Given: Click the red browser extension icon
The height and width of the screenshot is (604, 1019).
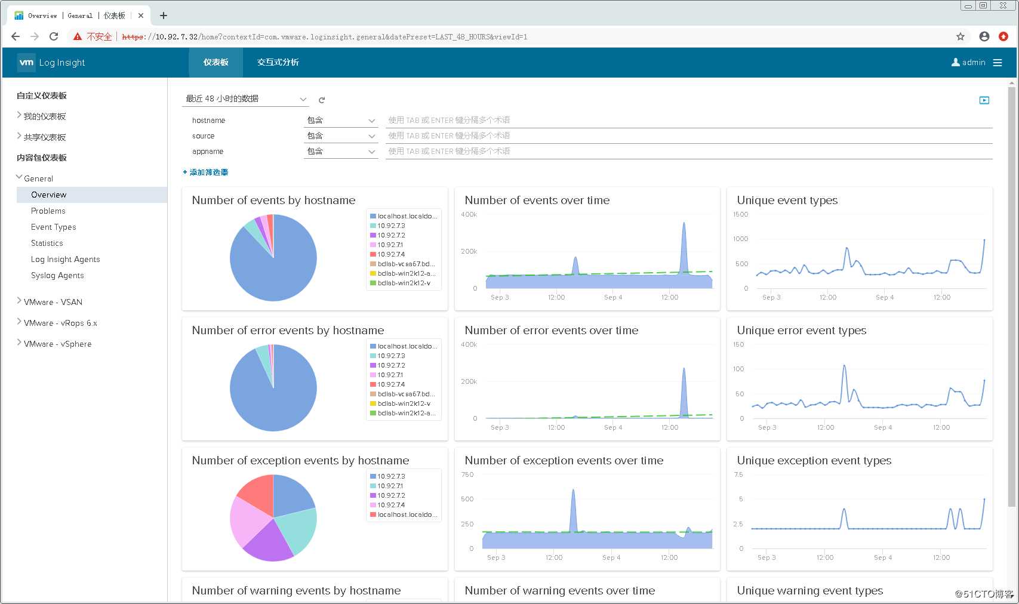Looking at the screenshot, I should click(x=1003, y=36).
